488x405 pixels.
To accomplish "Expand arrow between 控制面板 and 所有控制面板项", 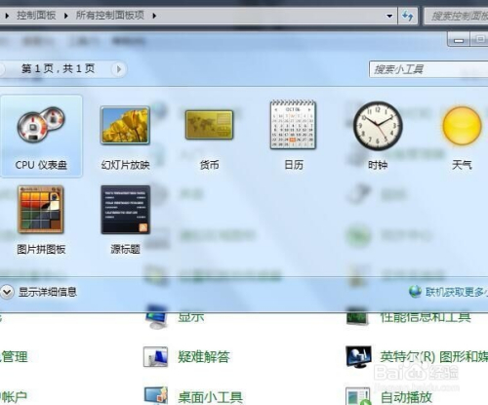I will coord(66,16).
